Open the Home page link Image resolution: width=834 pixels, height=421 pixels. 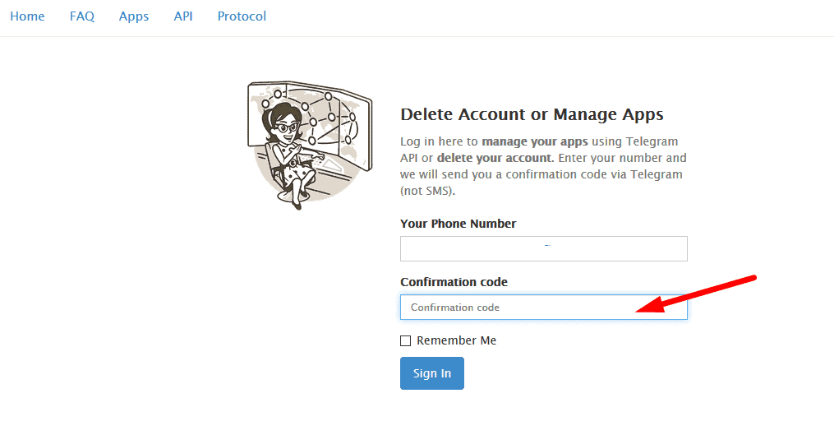click(x=27, y=16)
